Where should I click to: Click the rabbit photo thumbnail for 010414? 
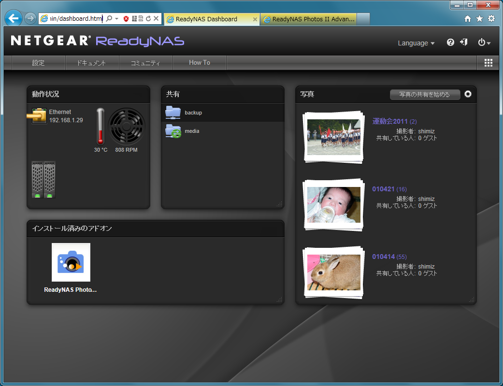click(x=334, y=272)
